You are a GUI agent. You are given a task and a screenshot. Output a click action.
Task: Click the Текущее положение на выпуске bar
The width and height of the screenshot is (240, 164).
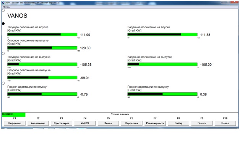pos(42,64)
